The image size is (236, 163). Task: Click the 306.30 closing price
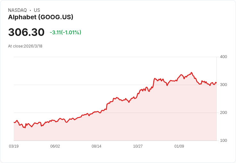point(26,32)
